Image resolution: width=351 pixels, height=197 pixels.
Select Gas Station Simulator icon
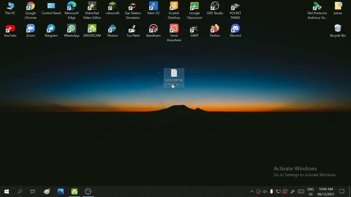[x=133, y=10]
